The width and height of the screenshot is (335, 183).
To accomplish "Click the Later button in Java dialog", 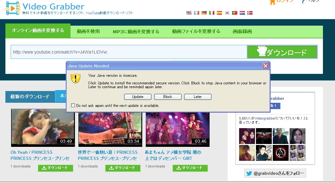I will (198, 97).
